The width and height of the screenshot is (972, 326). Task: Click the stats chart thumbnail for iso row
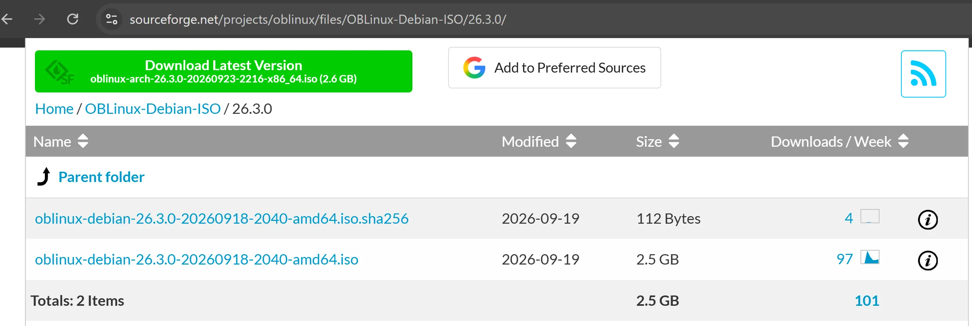(870, 257)
